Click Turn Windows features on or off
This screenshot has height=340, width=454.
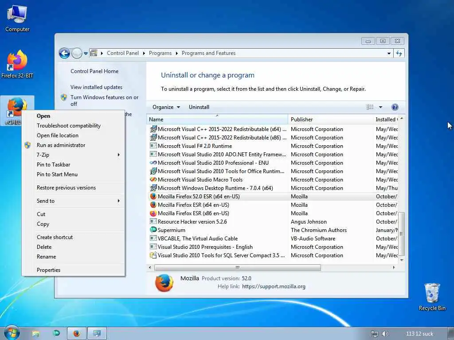105,100
